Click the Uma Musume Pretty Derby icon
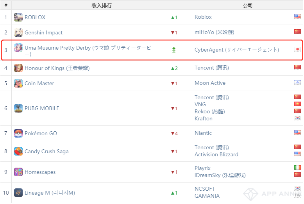This screenshot has width=304, height=204. tap(18, 48)
